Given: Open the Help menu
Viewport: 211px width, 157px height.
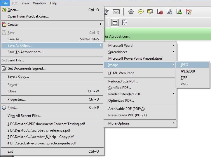Looking at the screenshot, I should [x=53, y=3].
